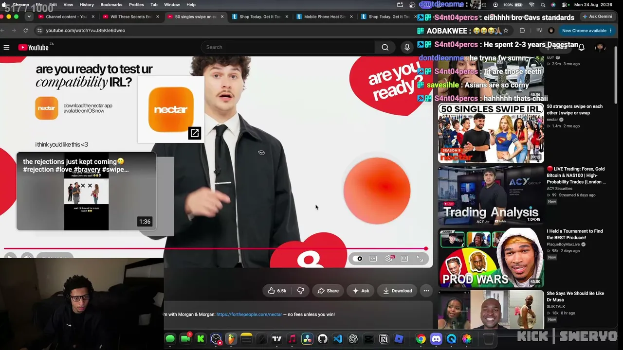Like the video with 6.5k likes

click(277, 291)
